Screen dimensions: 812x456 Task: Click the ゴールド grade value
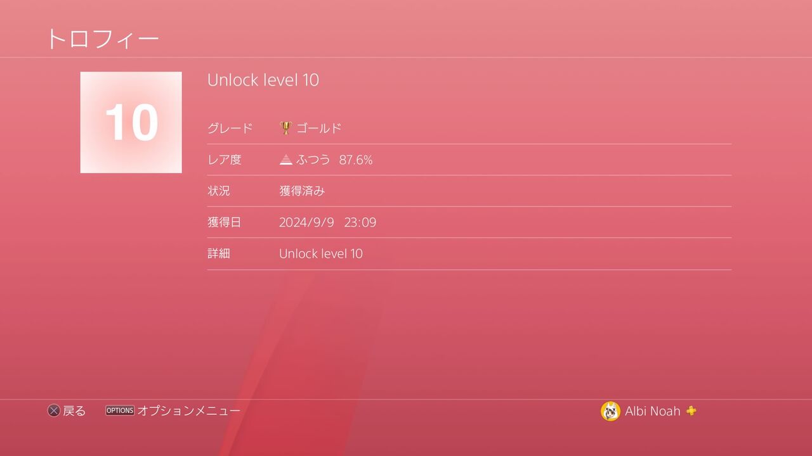[319, 128]
